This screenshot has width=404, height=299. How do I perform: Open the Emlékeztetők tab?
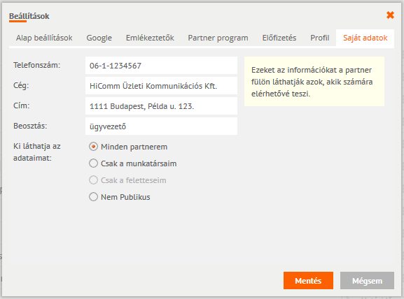[x=150, y=38]
